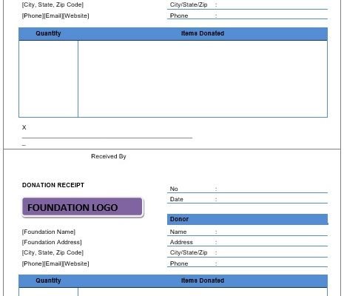Click the upper receipt's City/State/Zip line
Image resolution: width=344 pixels, height=296 pixels.
pyautogui.click(x=247, y=5)
